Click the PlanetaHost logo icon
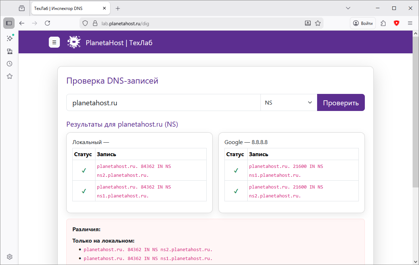The image size is (419, 265). tap(74, 42)
